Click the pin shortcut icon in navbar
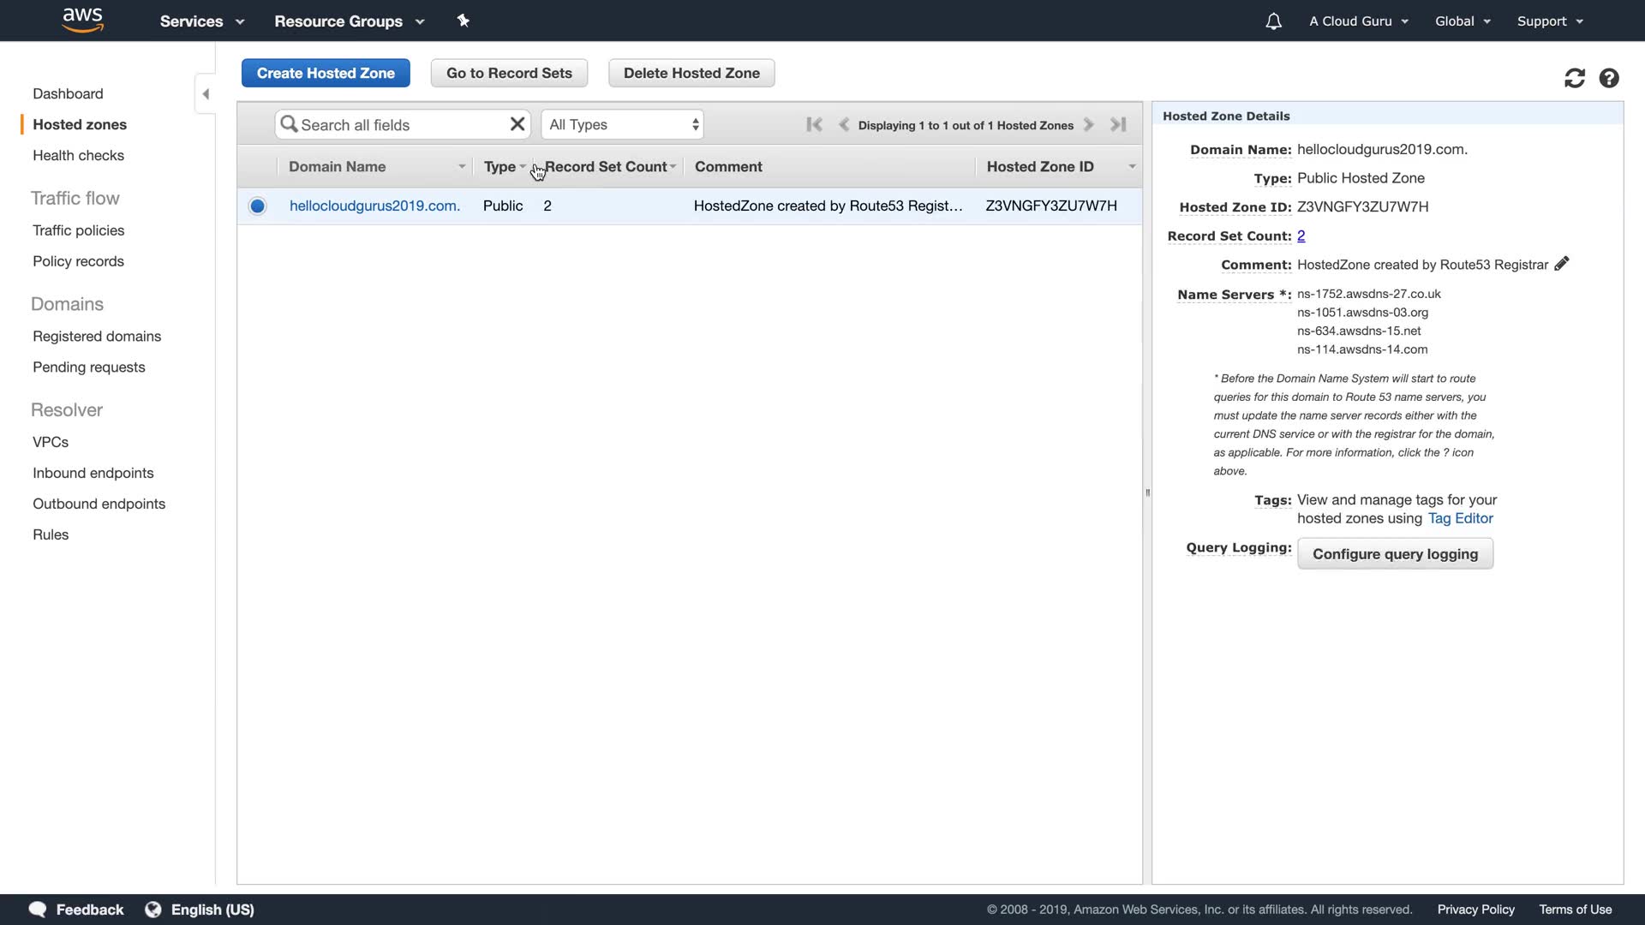The width and height of the screenshot is (1645, 925). [464, 21]
